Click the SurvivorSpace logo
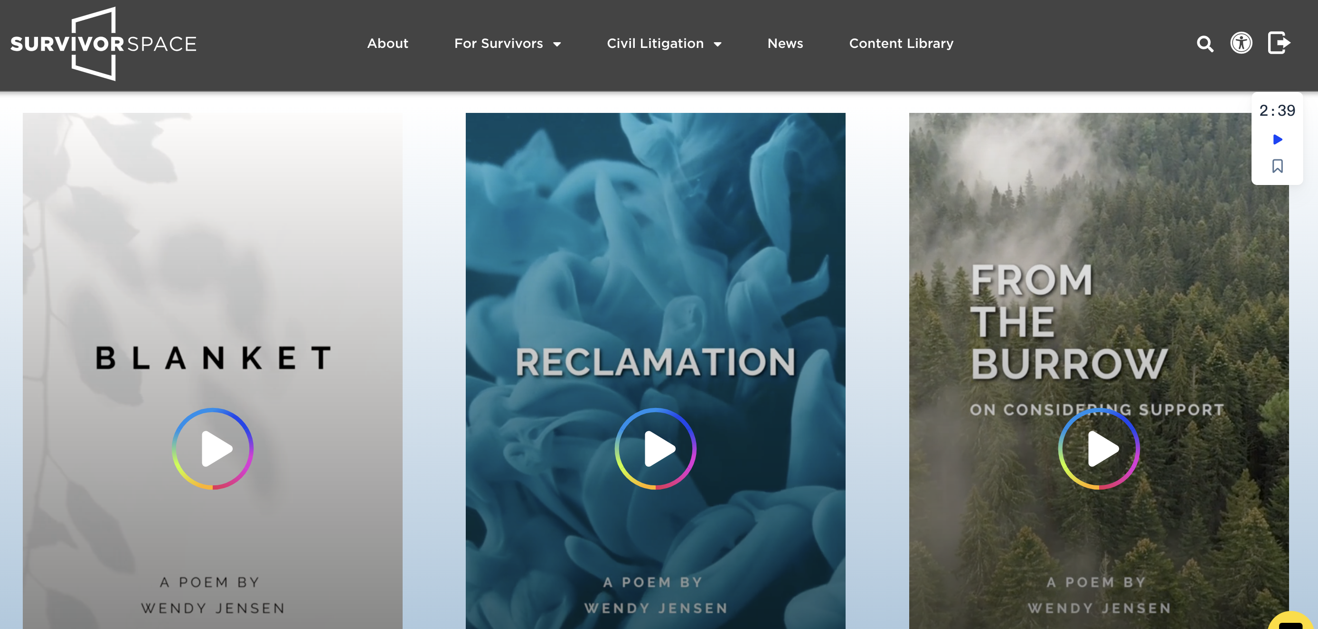Viewport: 1318px width, 629px height. click(x=104, y=44)
